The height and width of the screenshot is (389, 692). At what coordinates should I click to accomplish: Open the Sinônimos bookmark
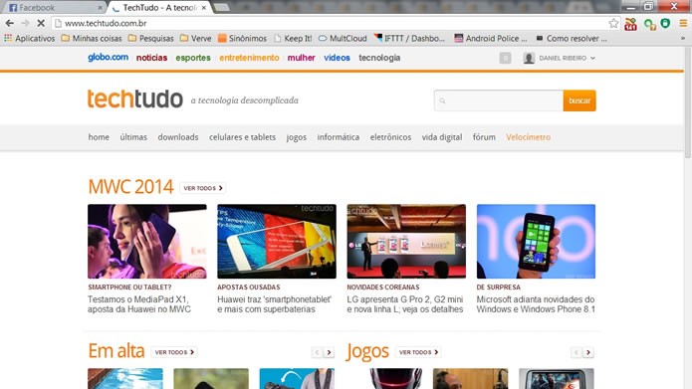pyautogui.click(x=242, y=39)
